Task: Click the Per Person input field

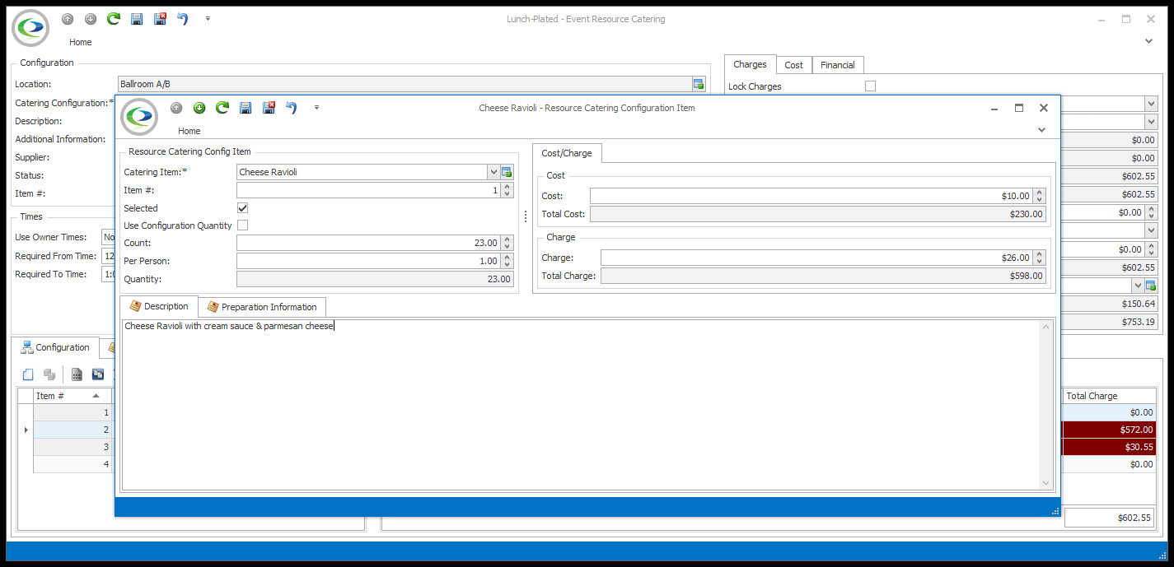Action: click(x=369, y=261)
